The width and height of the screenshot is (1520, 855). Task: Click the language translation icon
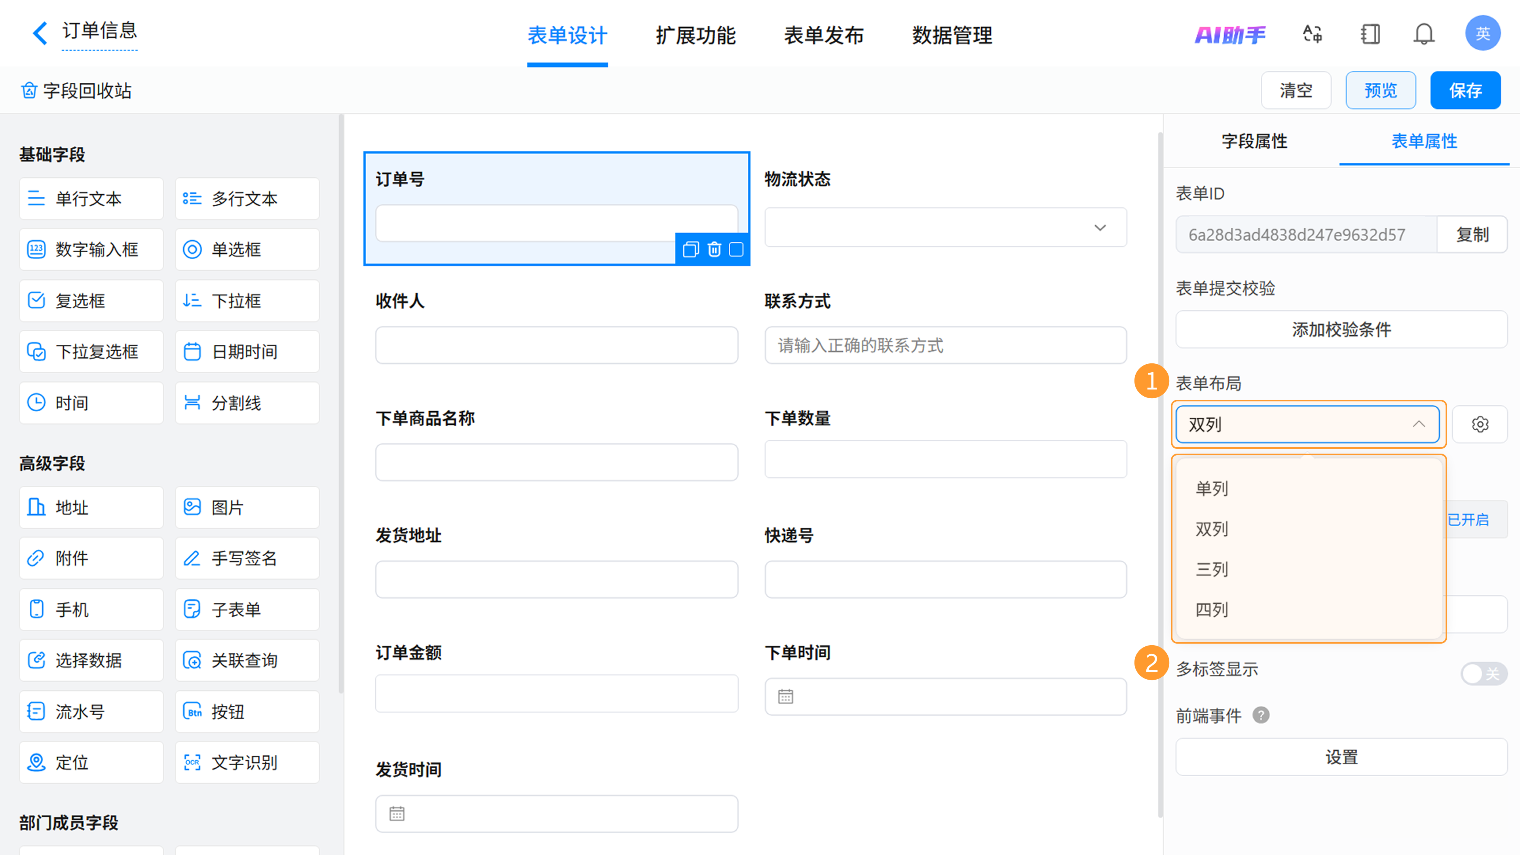[x=1312, y=34]
